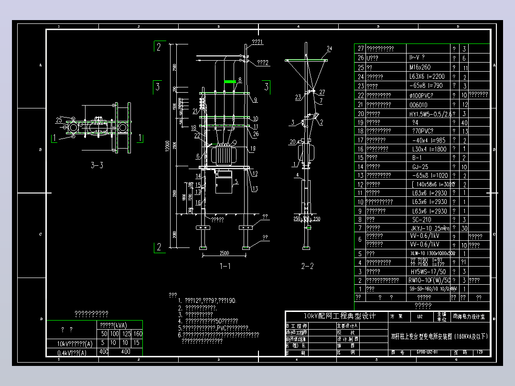Screen dimensions: 515x386
Task: Click 'L30x4 l=1800' spec in row 16
Action: click(x=429, y=149)
